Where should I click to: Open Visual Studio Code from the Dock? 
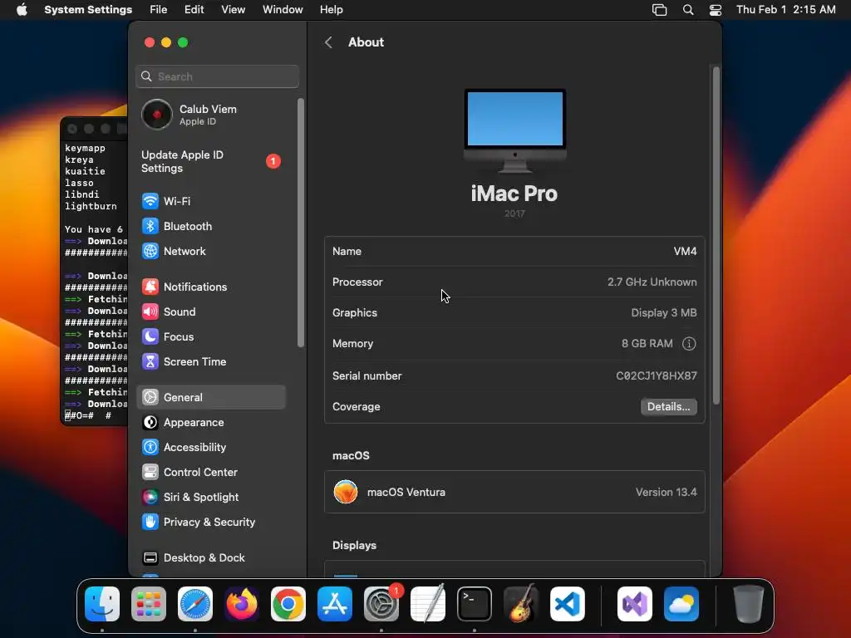point(567,604)
